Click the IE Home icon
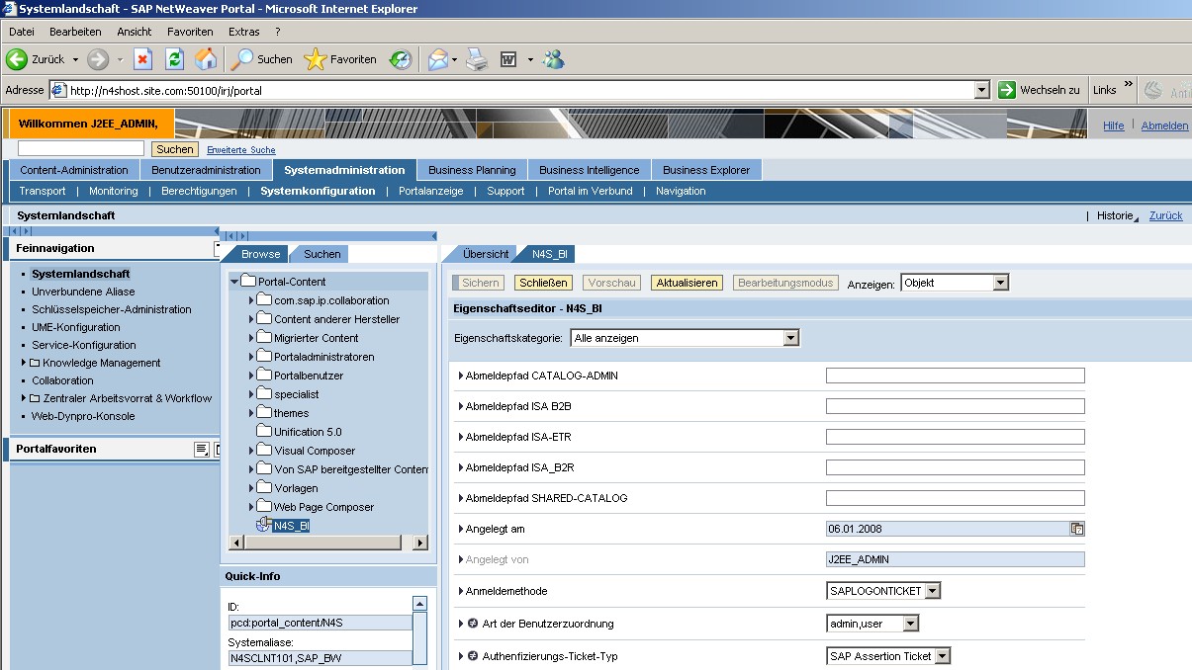Screen dimensions: 1192x670 [206, 59]
